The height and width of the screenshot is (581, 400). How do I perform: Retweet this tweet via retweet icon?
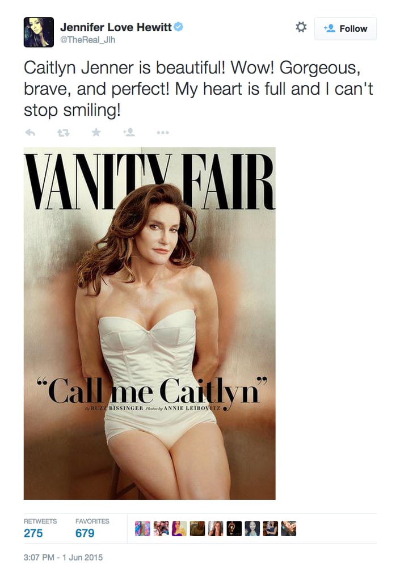64,132
